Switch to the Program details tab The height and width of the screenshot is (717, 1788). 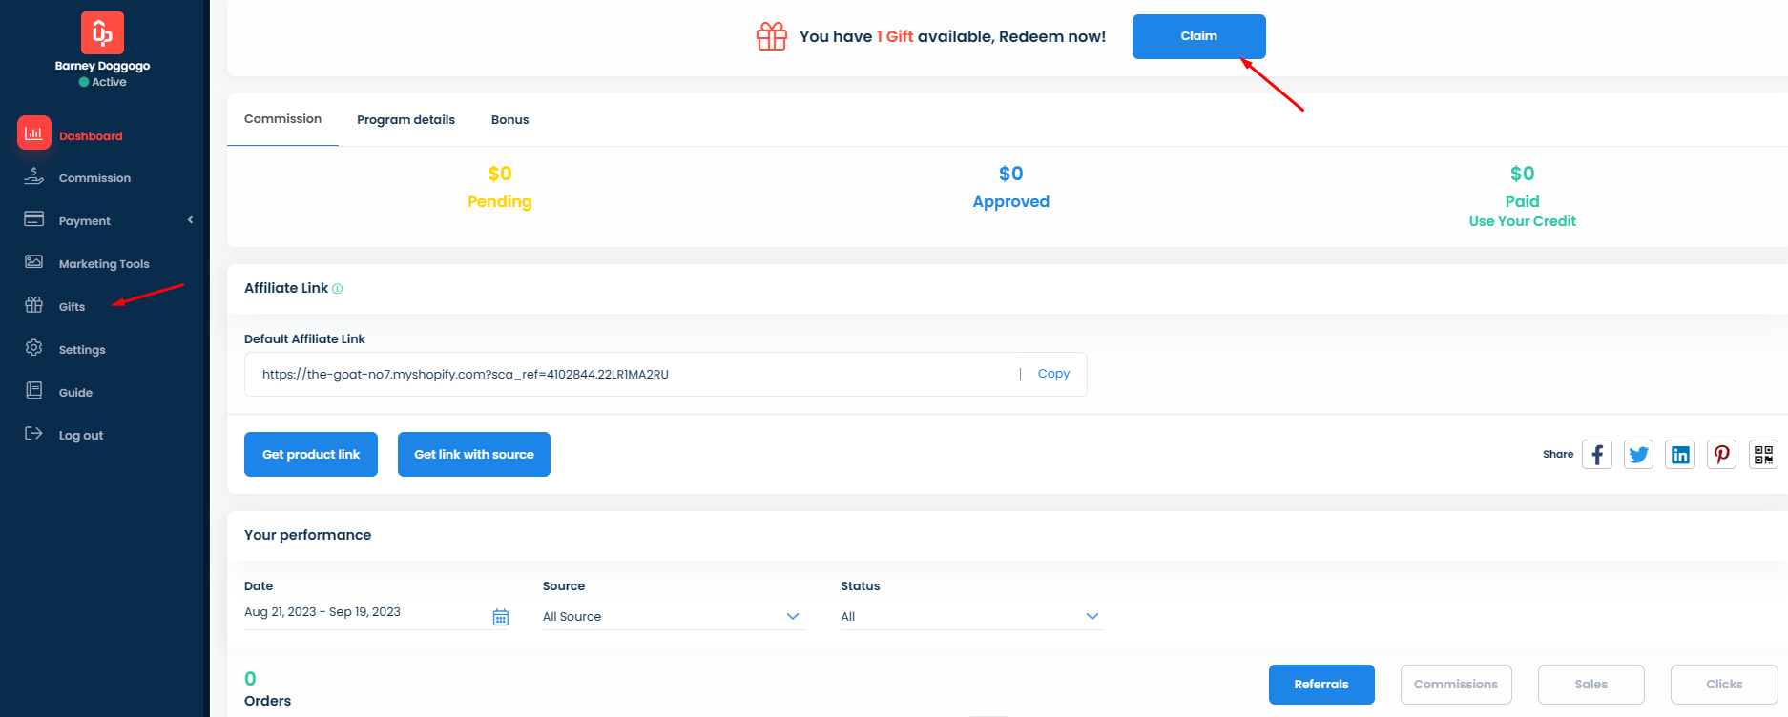click(405, 120)
